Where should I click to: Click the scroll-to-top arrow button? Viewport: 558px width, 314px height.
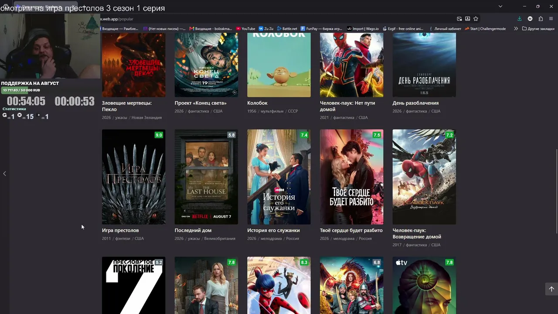coord(551,289)
